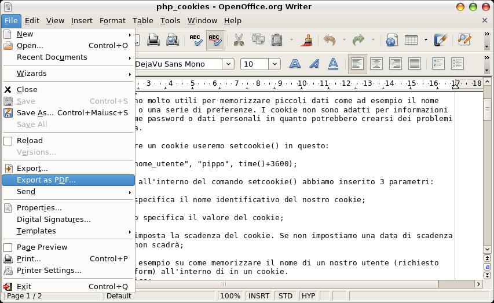Set Centered paragraph alignment
This screenshot has height=303, width=494.
point(376,64)
